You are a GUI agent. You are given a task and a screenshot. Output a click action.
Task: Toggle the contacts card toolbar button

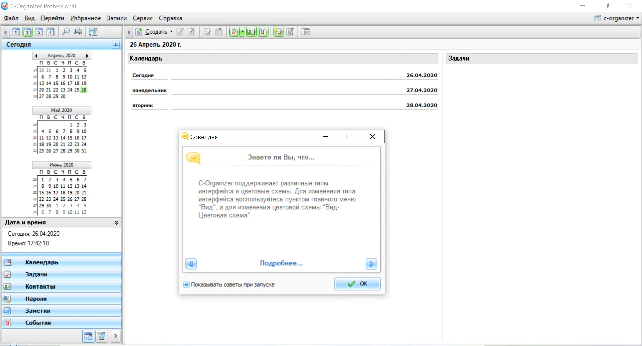(x=251, y=32)
